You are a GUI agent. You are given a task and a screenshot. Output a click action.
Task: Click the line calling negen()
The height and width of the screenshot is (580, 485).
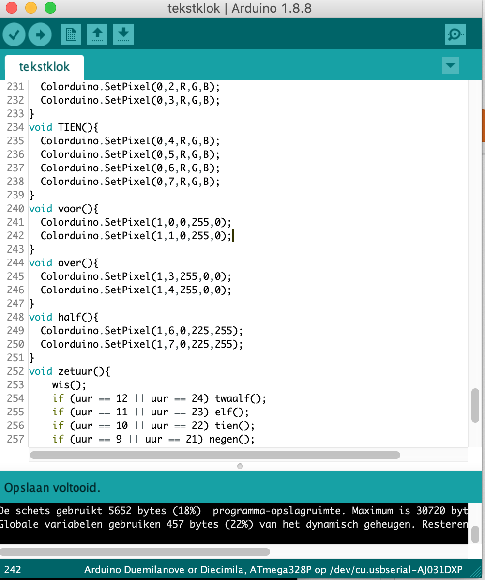point(153,439)
